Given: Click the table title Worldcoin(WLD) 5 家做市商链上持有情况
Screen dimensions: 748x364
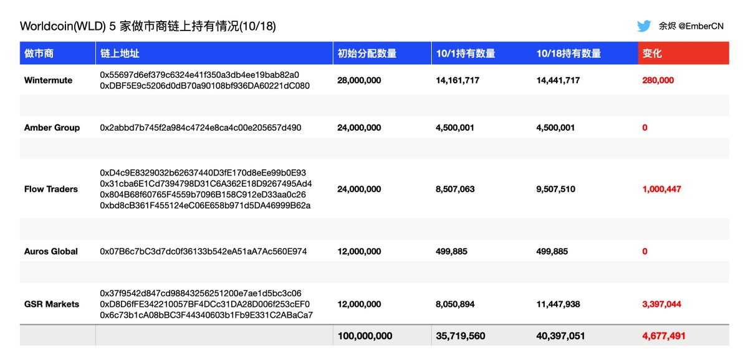Looking at the screenshot, I should tap(148, 26).
